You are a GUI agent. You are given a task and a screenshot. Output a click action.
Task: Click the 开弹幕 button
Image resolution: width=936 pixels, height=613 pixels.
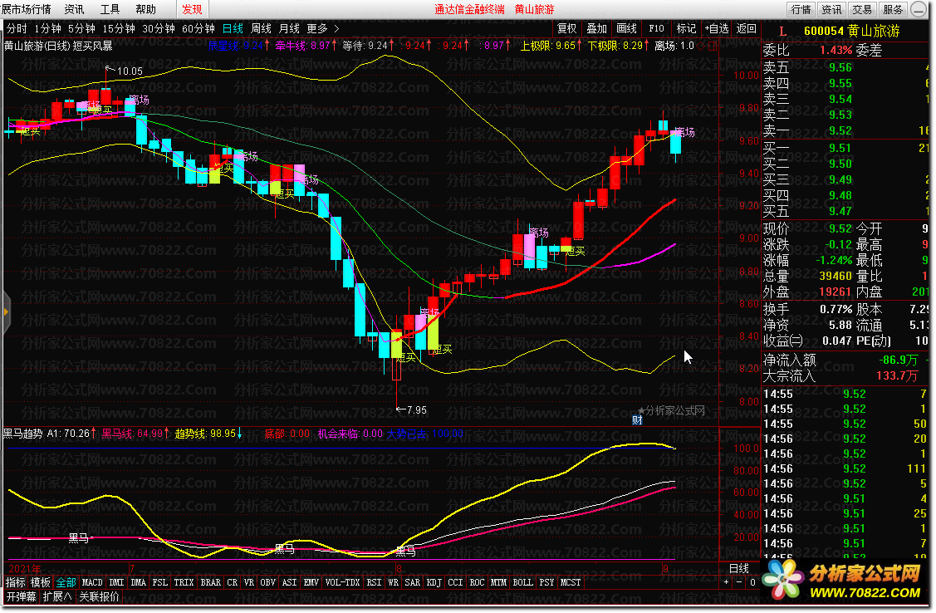click(x=21, y=596)
